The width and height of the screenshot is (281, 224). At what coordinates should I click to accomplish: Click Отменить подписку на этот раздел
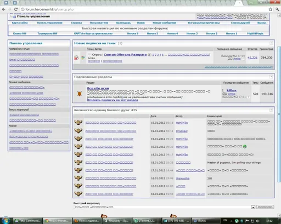[x=113, y=100]
